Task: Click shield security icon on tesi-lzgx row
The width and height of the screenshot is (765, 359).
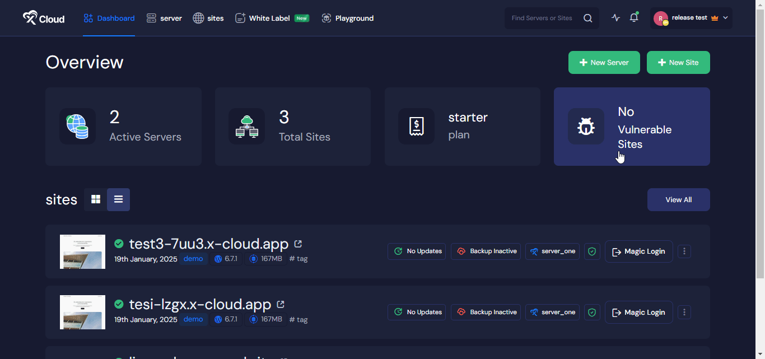Action: click(592, 313)
